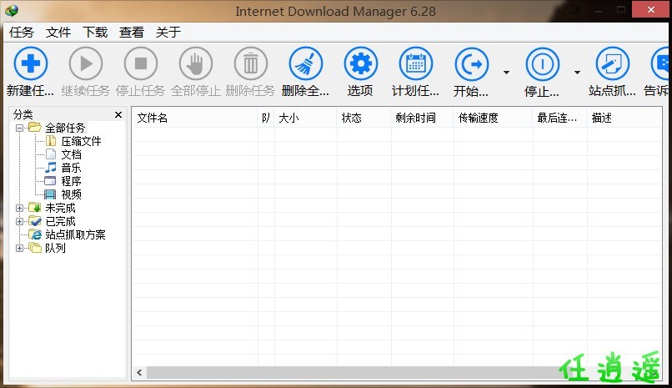Open the 下载 menu
This screenshot has width=672, height=388.
click(x=95, y=33)
